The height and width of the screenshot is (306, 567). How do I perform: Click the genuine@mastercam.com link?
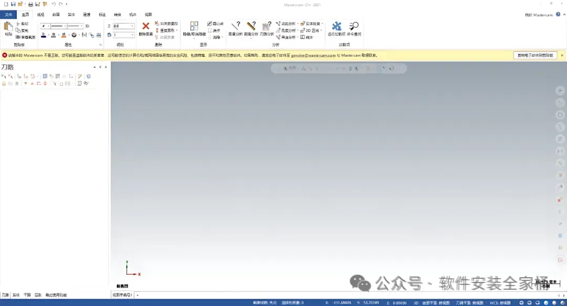[x=313, y=55]
